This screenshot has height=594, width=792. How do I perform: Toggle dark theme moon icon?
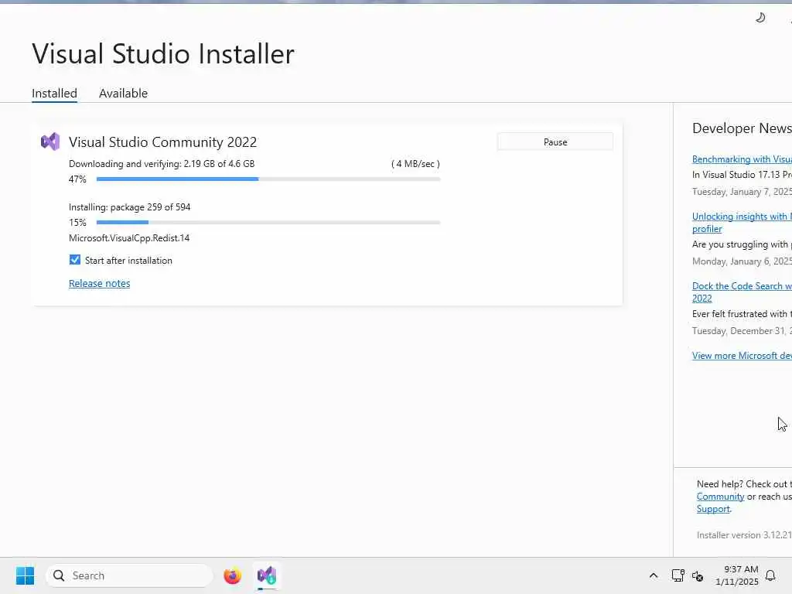[760, 19]
